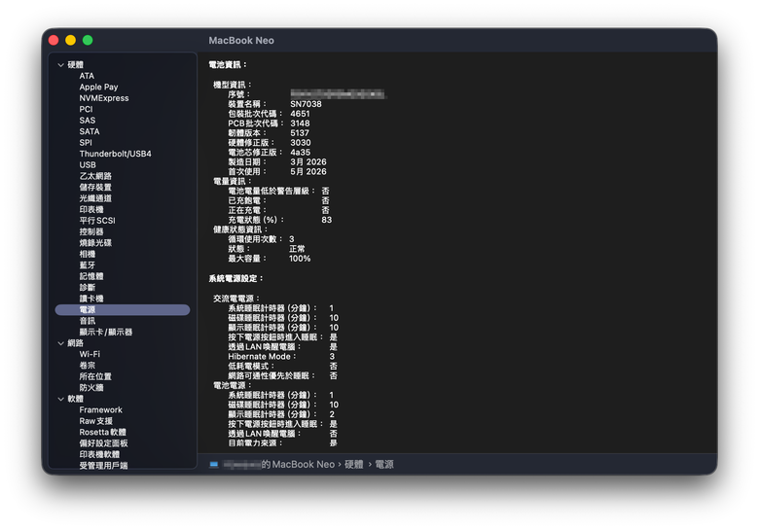
Task: Open Raw 支援 sidebar entry
Action: (x=95, y=421)
